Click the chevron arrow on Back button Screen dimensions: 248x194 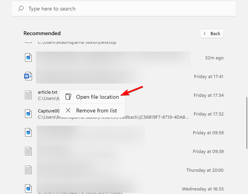coord(205,34)
